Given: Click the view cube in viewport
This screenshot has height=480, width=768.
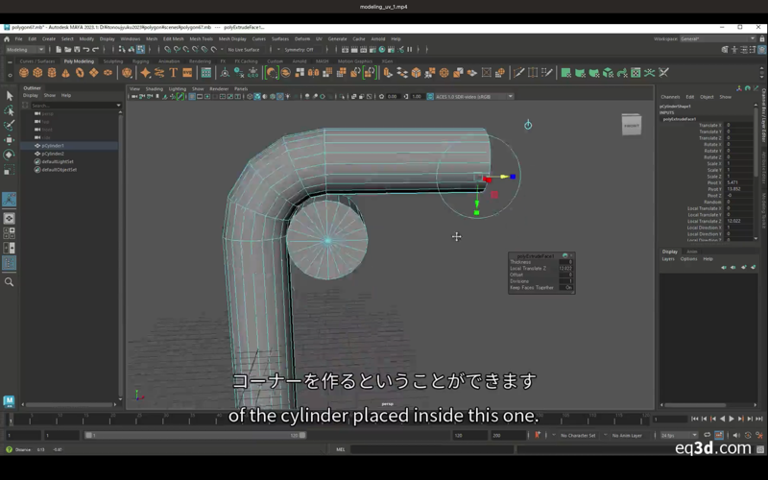Looking at the screenshot, I should [631, 125].
